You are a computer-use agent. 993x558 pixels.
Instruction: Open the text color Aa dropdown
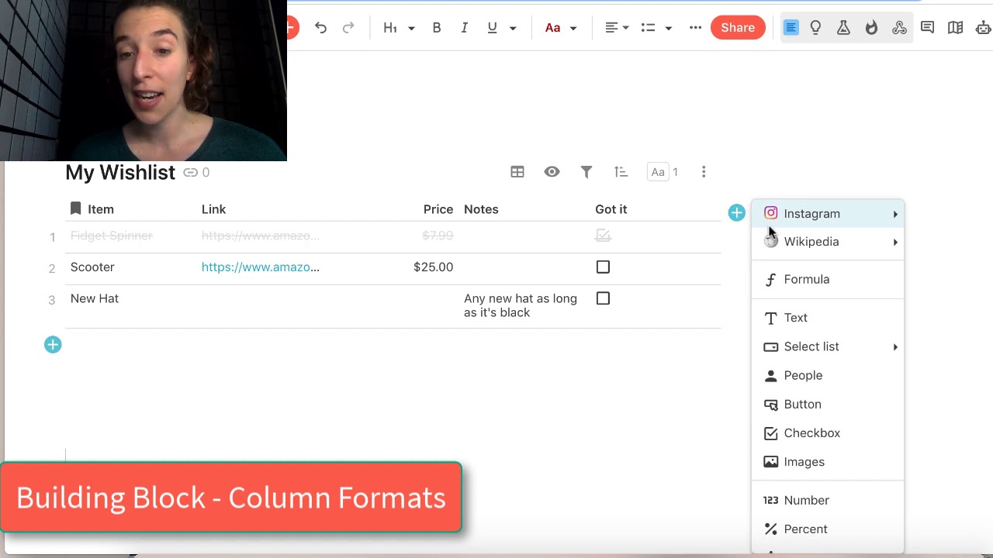pyautogui.click(x=561, y=28)
